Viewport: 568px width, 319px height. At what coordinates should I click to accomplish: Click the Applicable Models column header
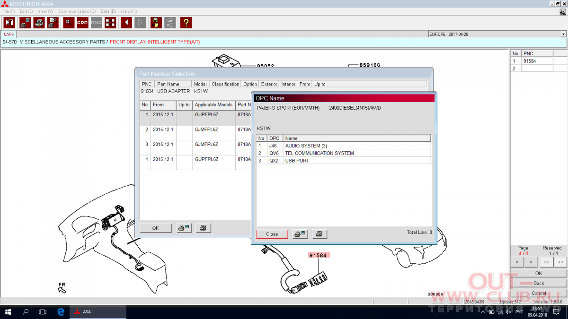[213, 105]
